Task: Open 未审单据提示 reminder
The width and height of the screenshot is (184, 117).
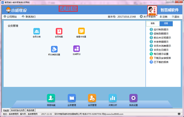Action: [159, 42]
